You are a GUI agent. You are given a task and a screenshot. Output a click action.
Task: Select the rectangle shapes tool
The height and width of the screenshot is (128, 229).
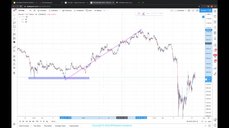click(14, 27)
